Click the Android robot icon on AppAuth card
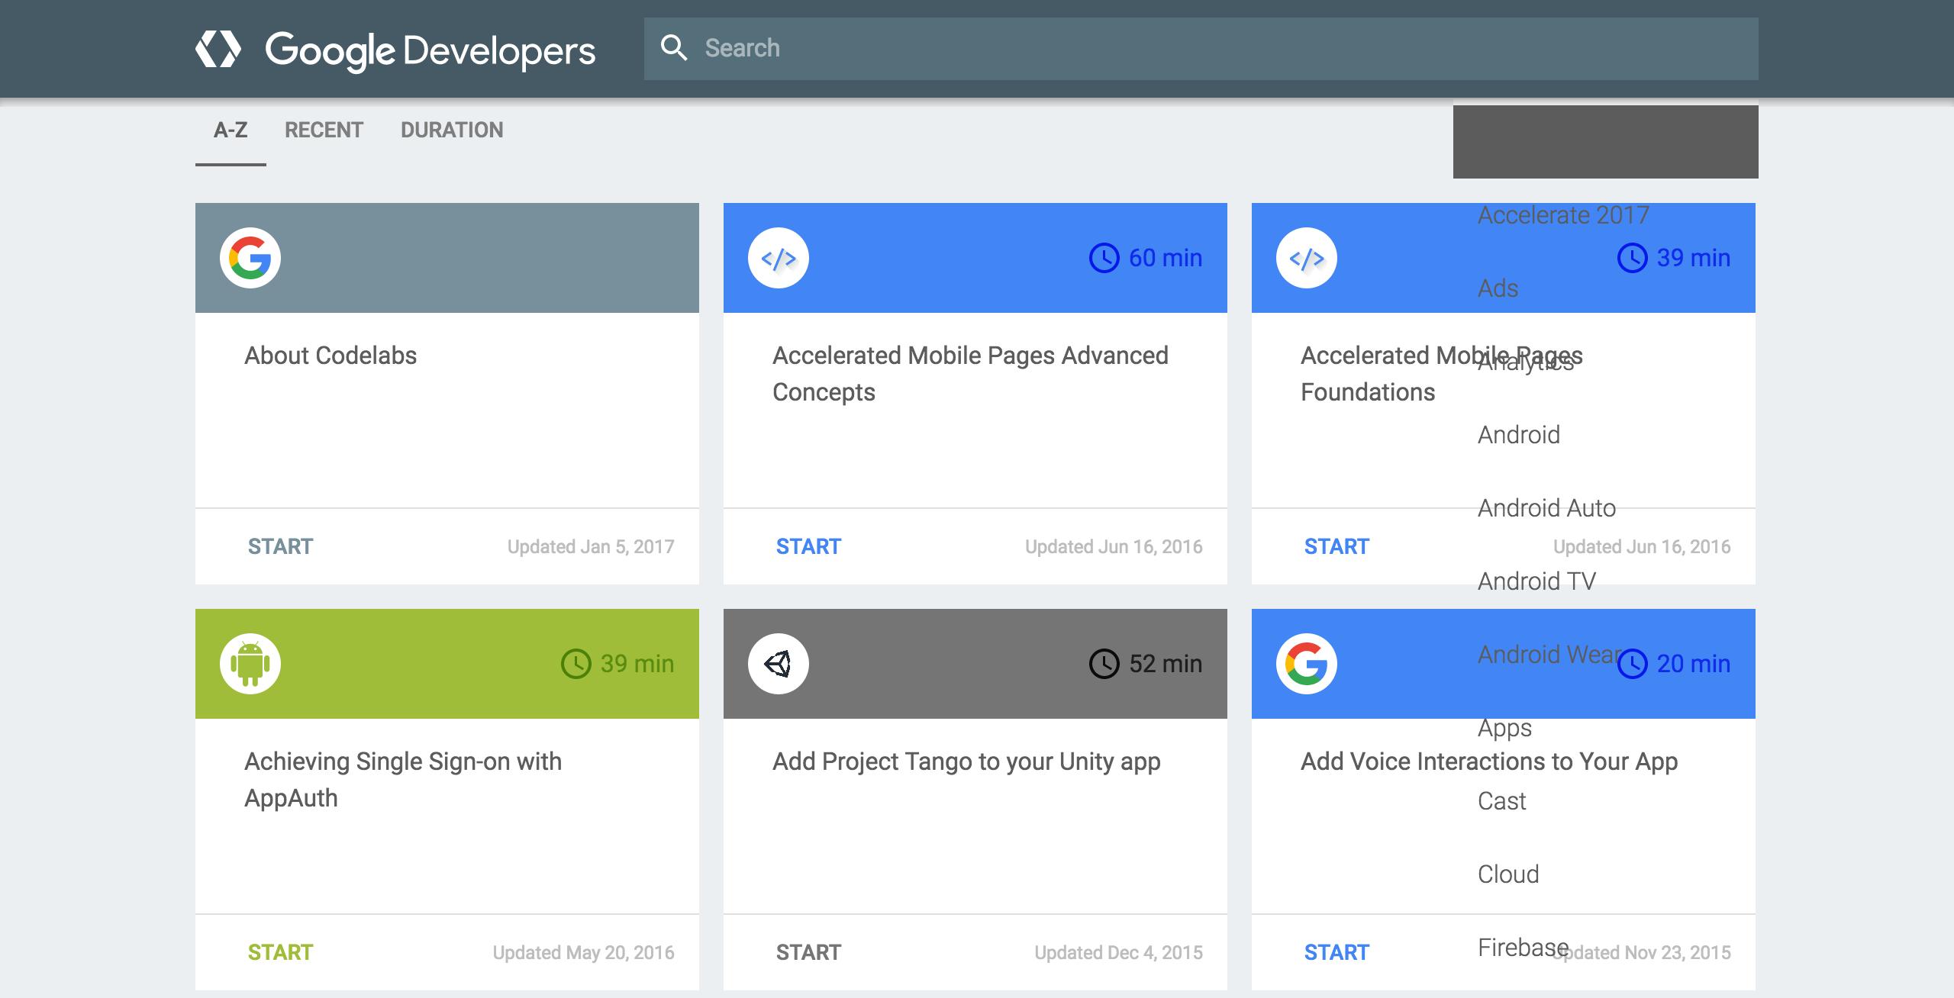Viewport: 1954px width, 998px height. point(250,664)
